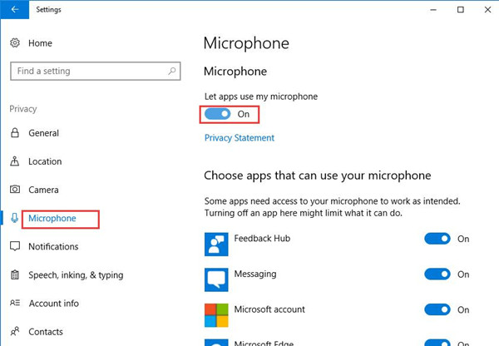The width and height of the screenshot is (499, 346).
Task: Click the Feedback Hub app icon
Action: pyautogui.click(x=216, y=245)
